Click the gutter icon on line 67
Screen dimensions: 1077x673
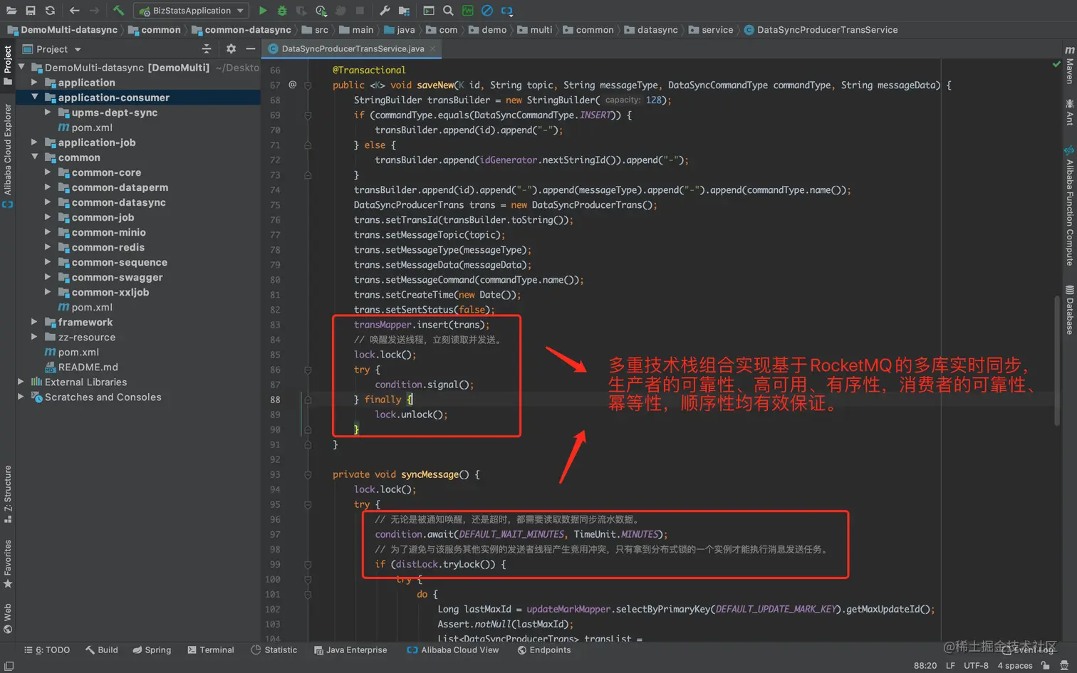point(292,85)
